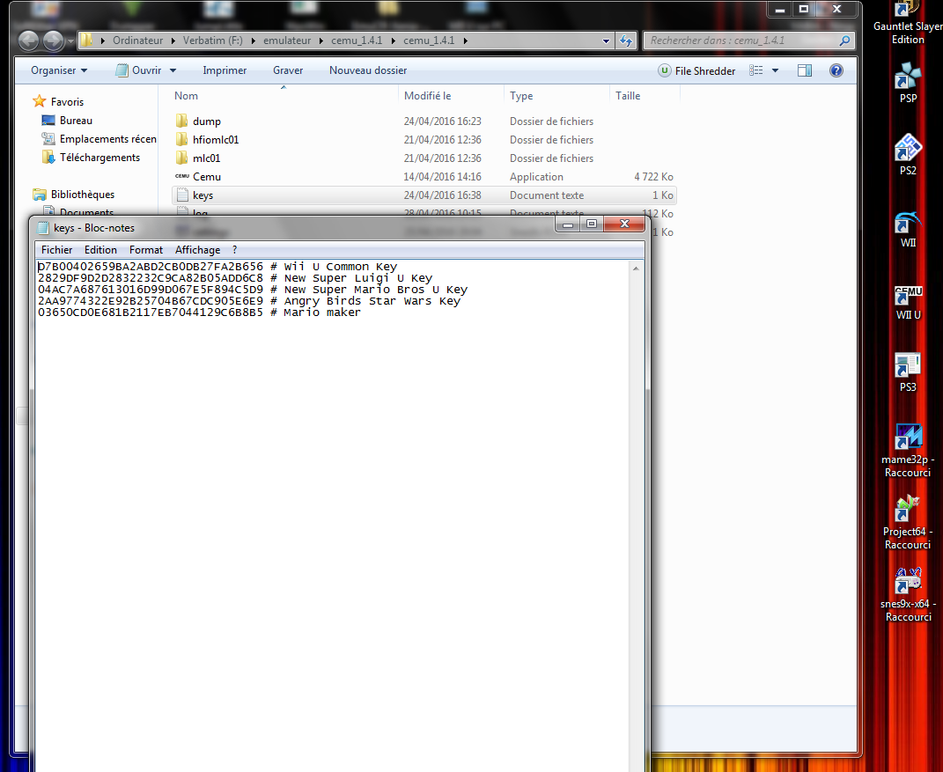Expand the Organiser dropdown menu
The width and height of the screenshot is (943, 772).
58,70
